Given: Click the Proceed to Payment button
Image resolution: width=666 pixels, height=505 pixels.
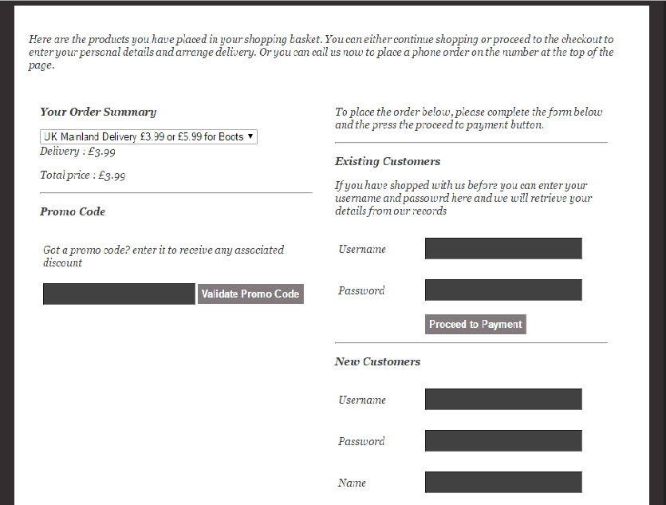Looking at the screenshot, I should 475,325.
